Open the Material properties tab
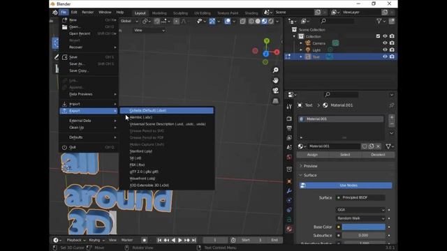This screenshot has height=251, width=447. pyautogui.click(x=289, y=229)
